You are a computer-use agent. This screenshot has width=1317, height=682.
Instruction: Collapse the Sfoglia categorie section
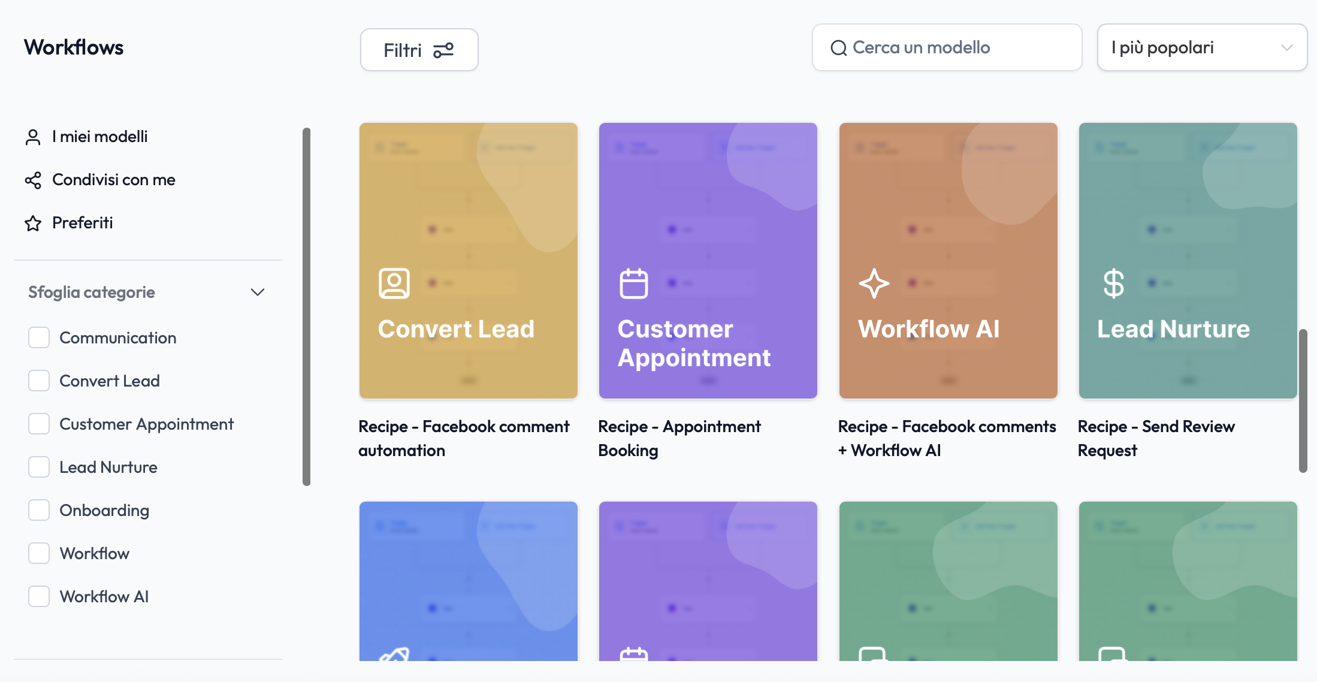258,292
